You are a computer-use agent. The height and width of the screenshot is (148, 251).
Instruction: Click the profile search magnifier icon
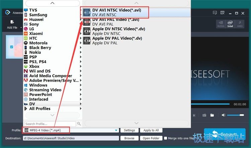pyautogui.click(x=79, y=124)
